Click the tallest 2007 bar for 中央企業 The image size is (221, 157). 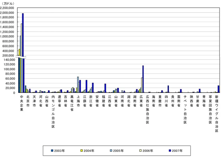pos(23,53)
